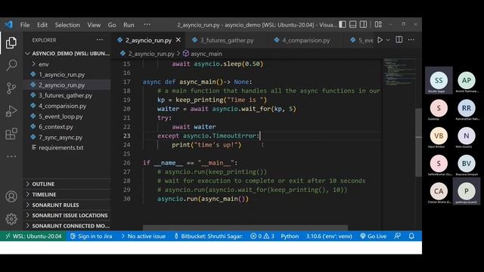Screen dimensions: 484x272
Task: Open the Source Control view
Action: [11, 88]
